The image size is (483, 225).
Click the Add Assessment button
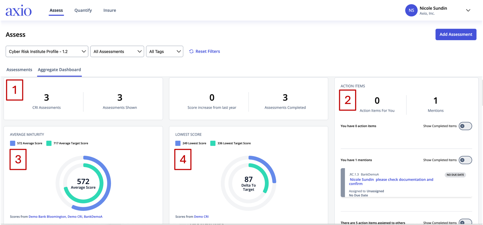(x=456, y=34)
